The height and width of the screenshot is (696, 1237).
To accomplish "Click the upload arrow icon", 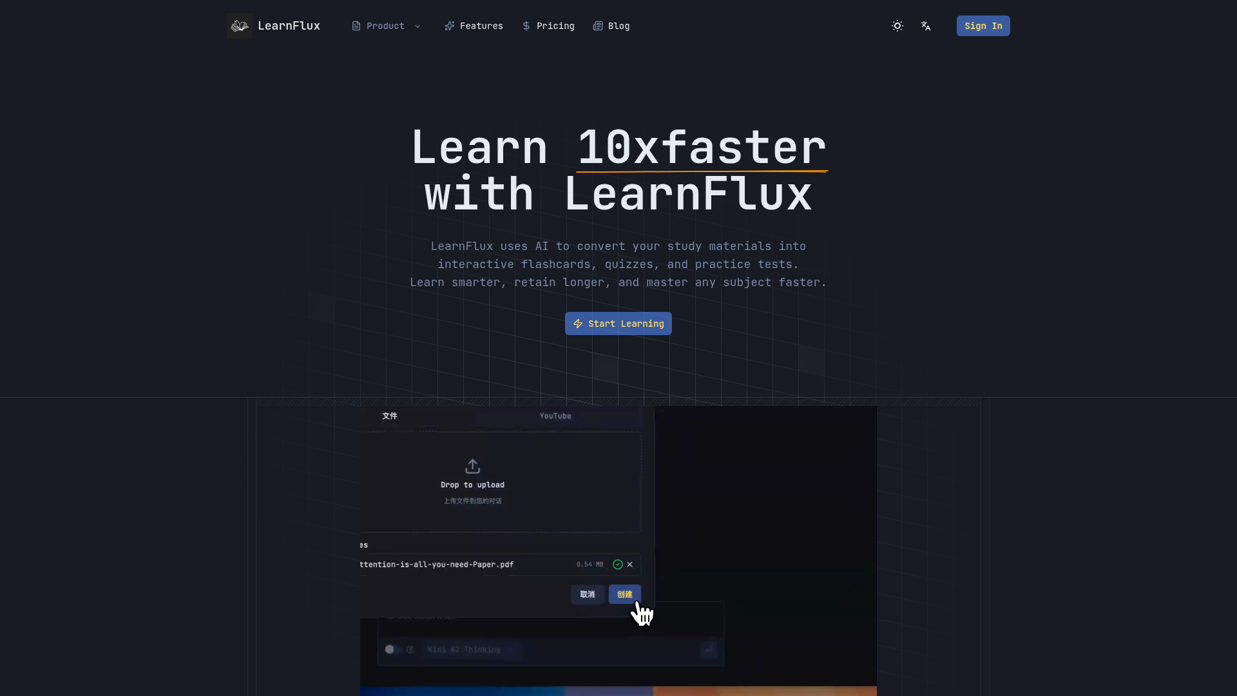I will (472, 466).
